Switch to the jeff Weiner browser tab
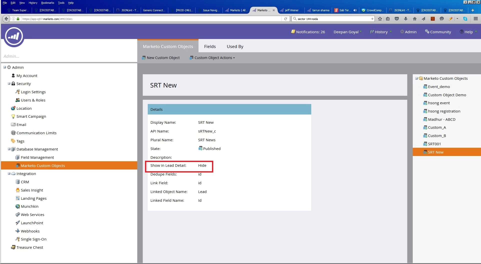The image size is (481, 264). pos(291,10)
